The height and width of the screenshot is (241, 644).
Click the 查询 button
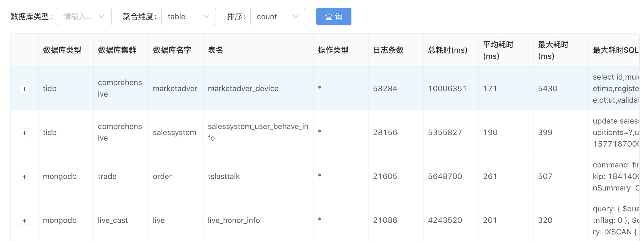pyautogui.click(x=334, y=16)
